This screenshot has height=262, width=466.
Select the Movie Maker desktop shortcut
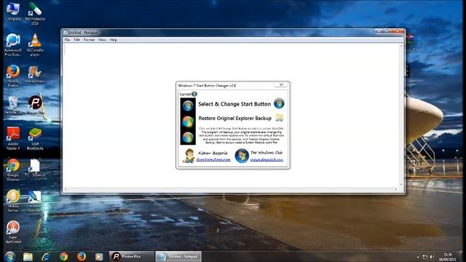35,74
